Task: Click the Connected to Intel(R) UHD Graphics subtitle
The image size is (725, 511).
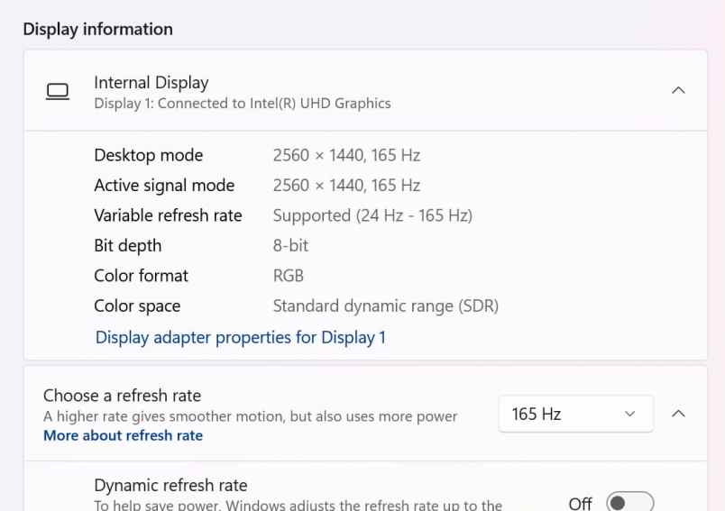Action: (243, 104)
